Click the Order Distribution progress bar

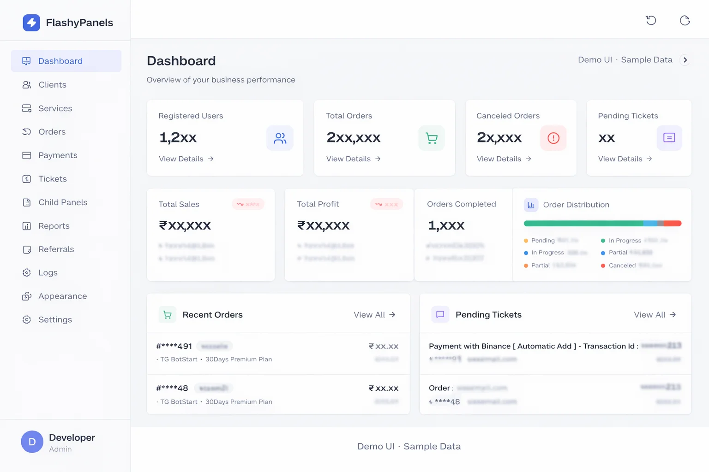pyautogui.click(x=602, y=223)
